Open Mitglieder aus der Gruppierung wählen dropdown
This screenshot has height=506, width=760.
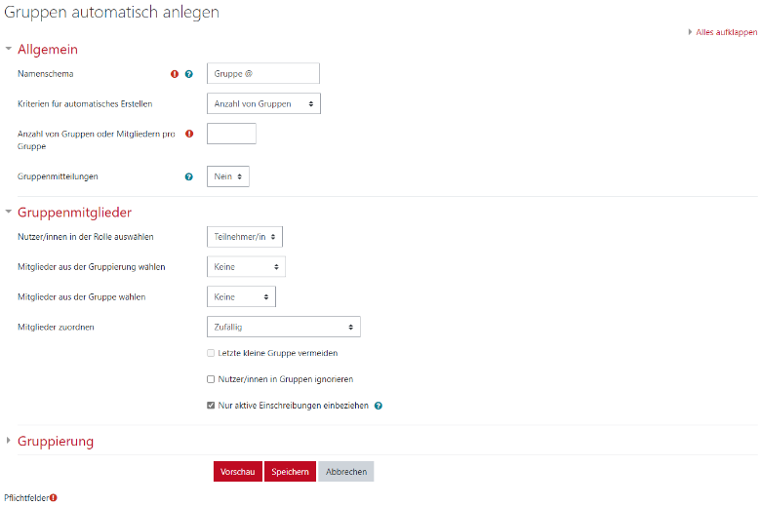pyautogui.click(x=246, y=266)
